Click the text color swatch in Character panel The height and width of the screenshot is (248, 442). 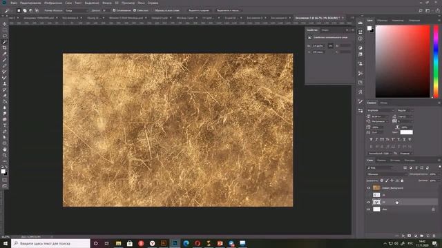[407, 132]
